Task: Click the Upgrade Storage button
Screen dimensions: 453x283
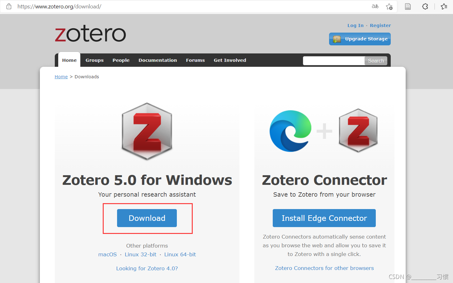Action: tap(360, 39)
